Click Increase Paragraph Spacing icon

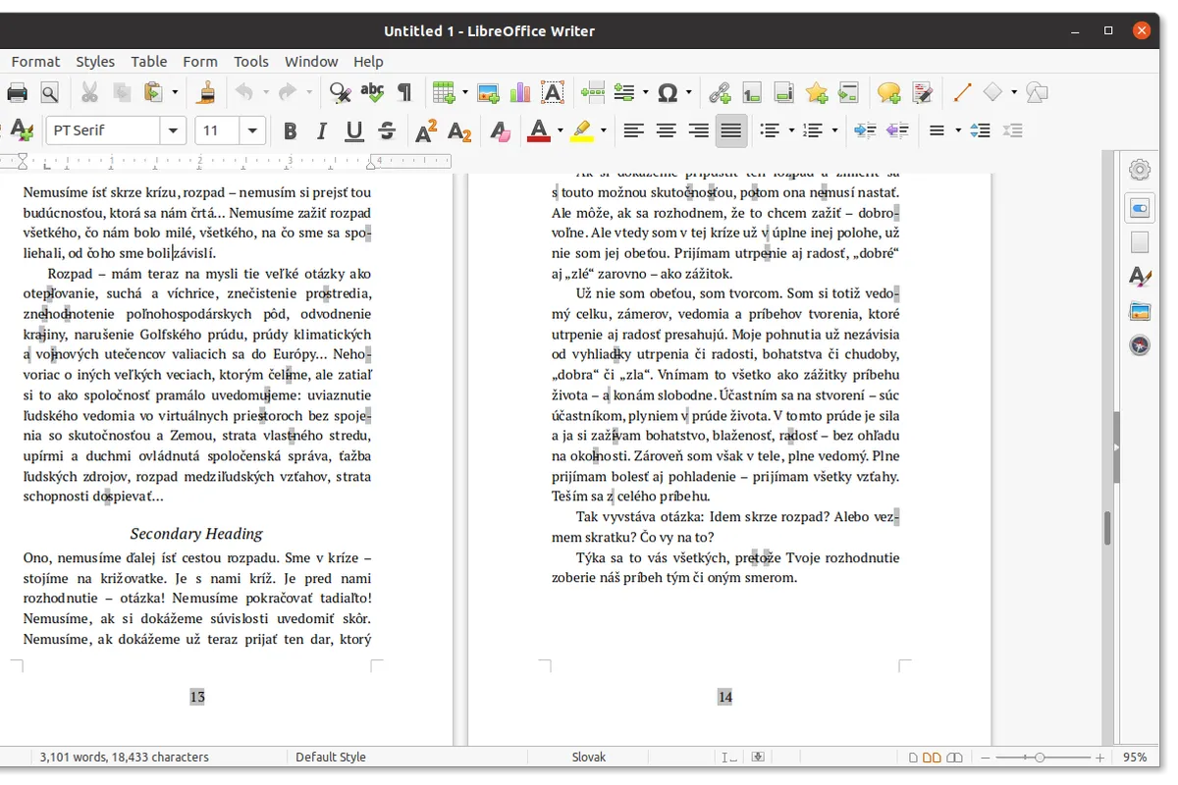980,131
